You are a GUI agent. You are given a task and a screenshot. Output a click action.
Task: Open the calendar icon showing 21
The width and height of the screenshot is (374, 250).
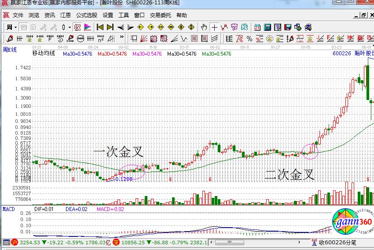tap(257, 27)
